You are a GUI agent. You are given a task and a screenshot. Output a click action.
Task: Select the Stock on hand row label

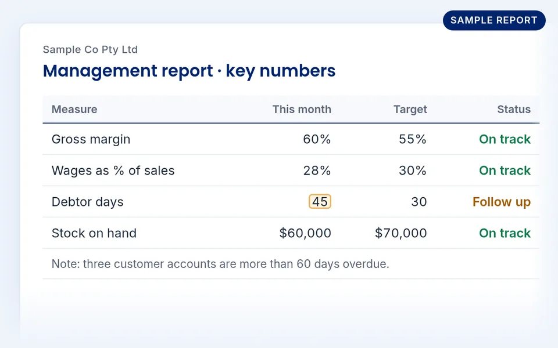[x=94, y=233]
